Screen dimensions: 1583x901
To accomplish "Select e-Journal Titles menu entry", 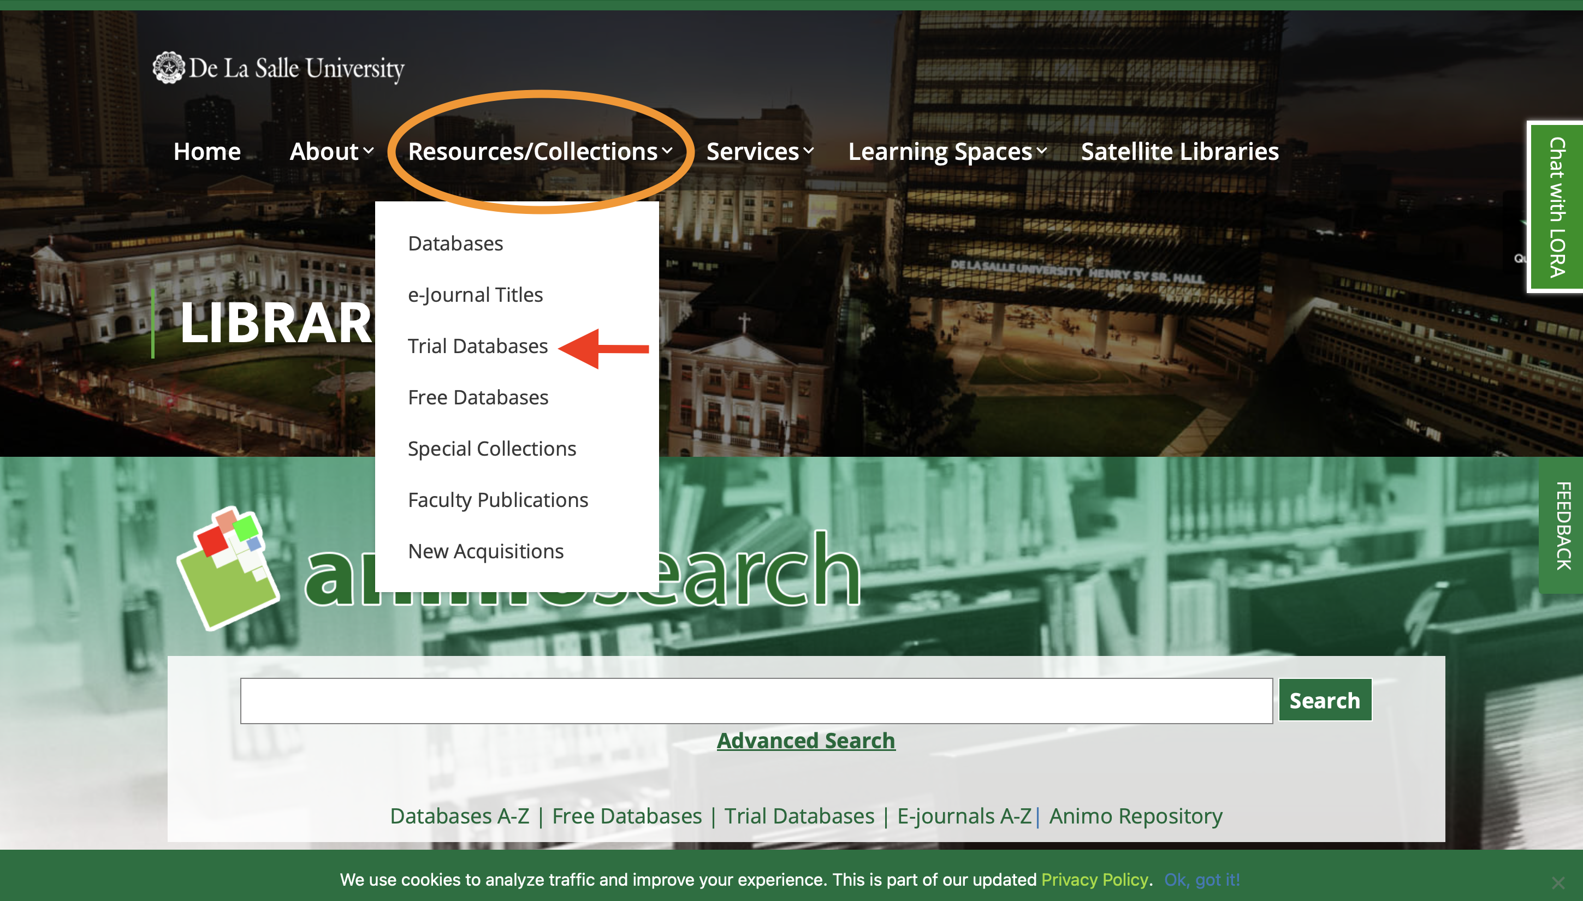I will [x=475, y=295].
